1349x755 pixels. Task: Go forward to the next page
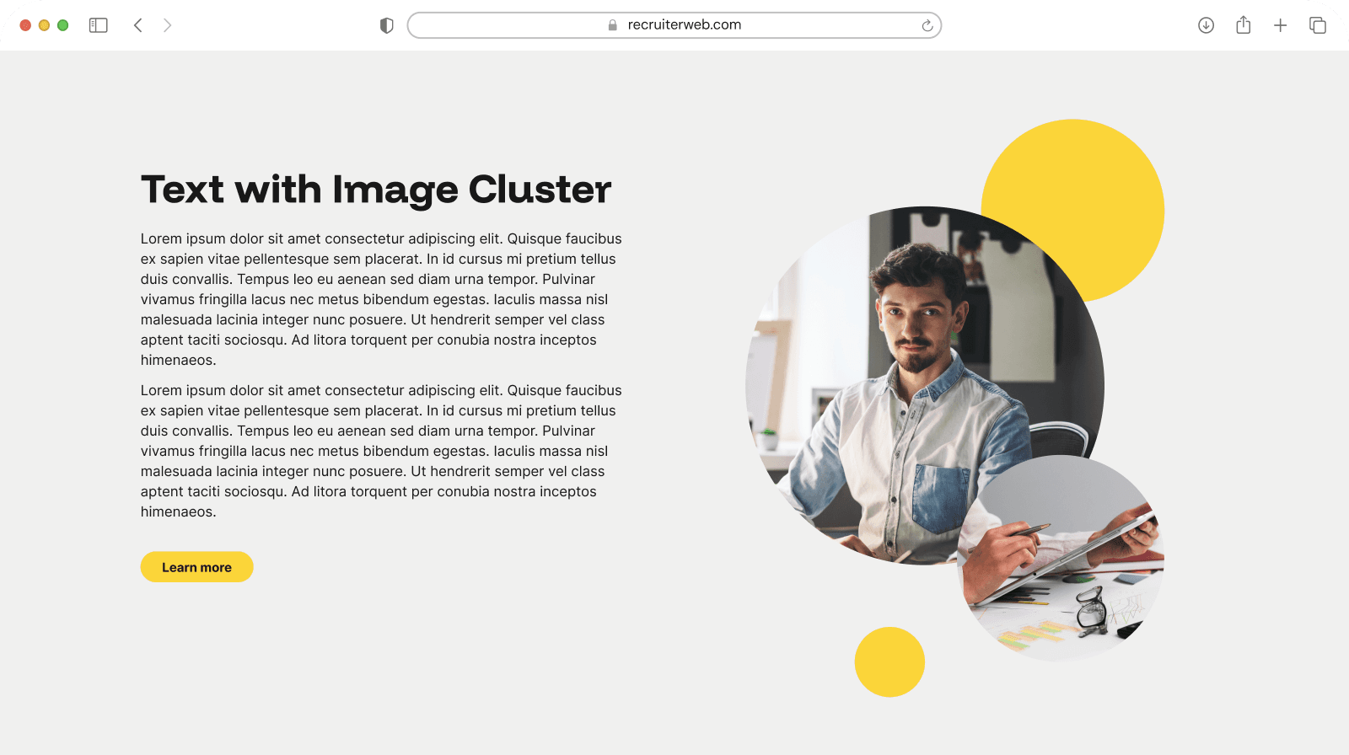coord(167,25)
